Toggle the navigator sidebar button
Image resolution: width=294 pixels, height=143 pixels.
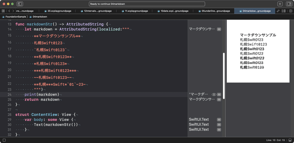tap(20, 4)
